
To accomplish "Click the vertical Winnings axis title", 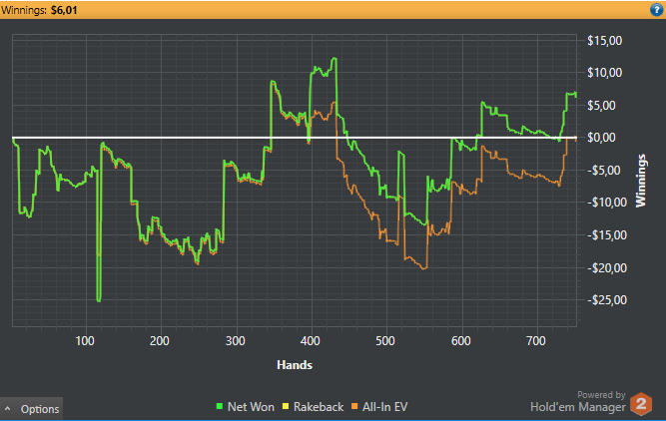I will pyautogui.click(x=640, y=181).
